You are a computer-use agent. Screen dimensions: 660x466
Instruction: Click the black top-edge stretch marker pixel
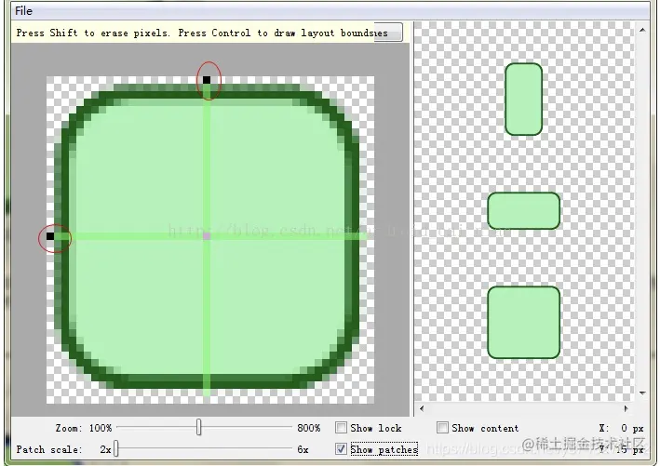[207, 79]
